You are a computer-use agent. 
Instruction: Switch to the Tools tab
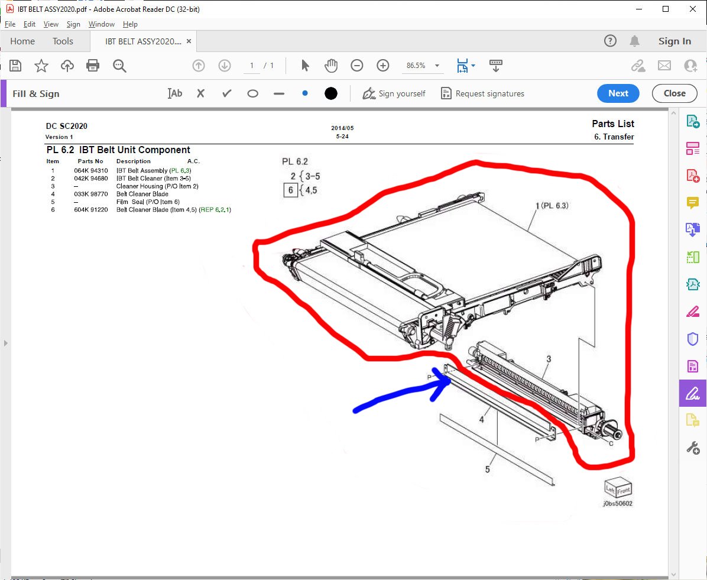[63, 41]
